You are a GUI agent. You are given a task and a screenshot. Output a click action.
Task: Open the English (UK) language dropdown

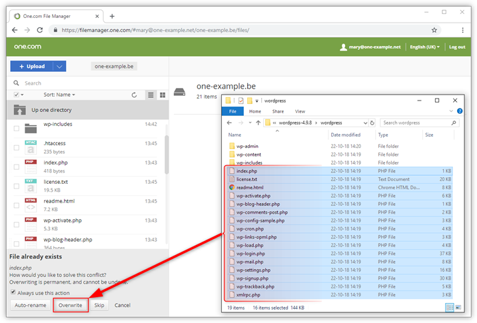(424, 47)
